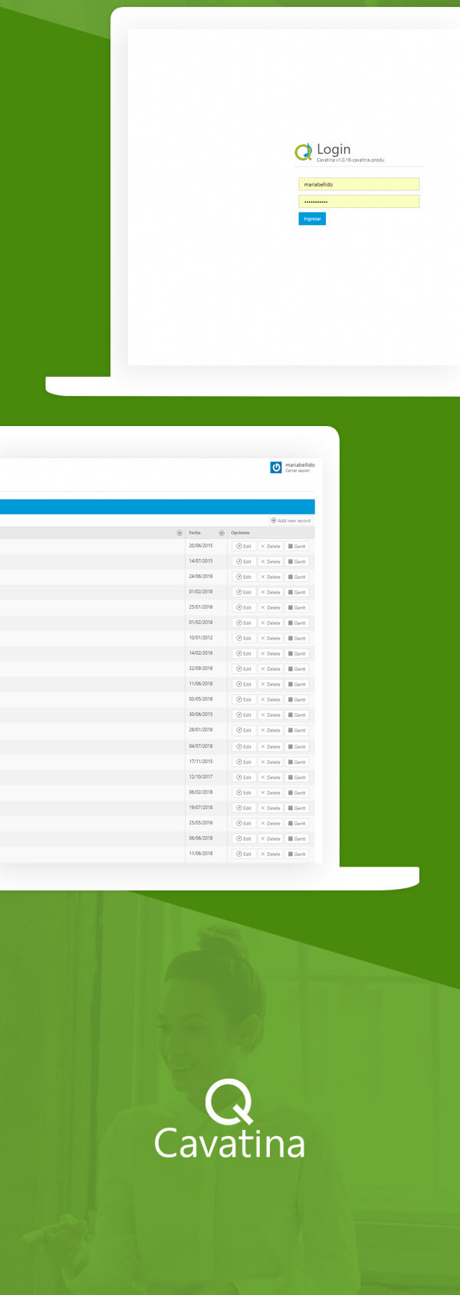The width and height of the screenshot is (460, 1295).
Task: Focus the masked password field
Action: [359, 201]
